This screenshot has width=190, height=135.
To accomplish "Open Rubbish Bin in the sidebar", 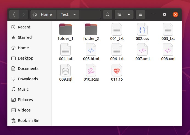I will point(30,121).
